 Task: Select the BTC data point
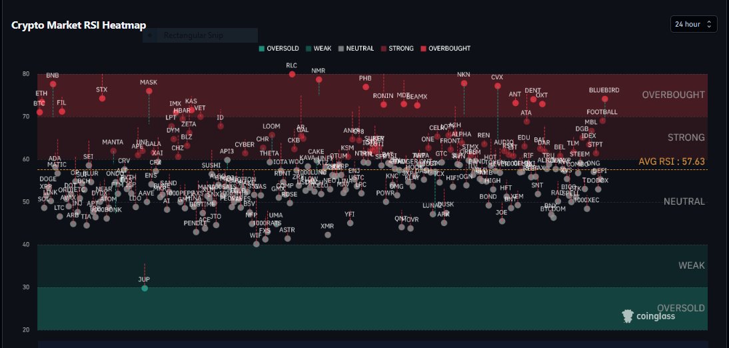pos(39,112)
